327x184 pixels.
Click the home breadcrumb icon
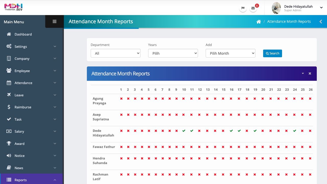[x=259, y=22]
